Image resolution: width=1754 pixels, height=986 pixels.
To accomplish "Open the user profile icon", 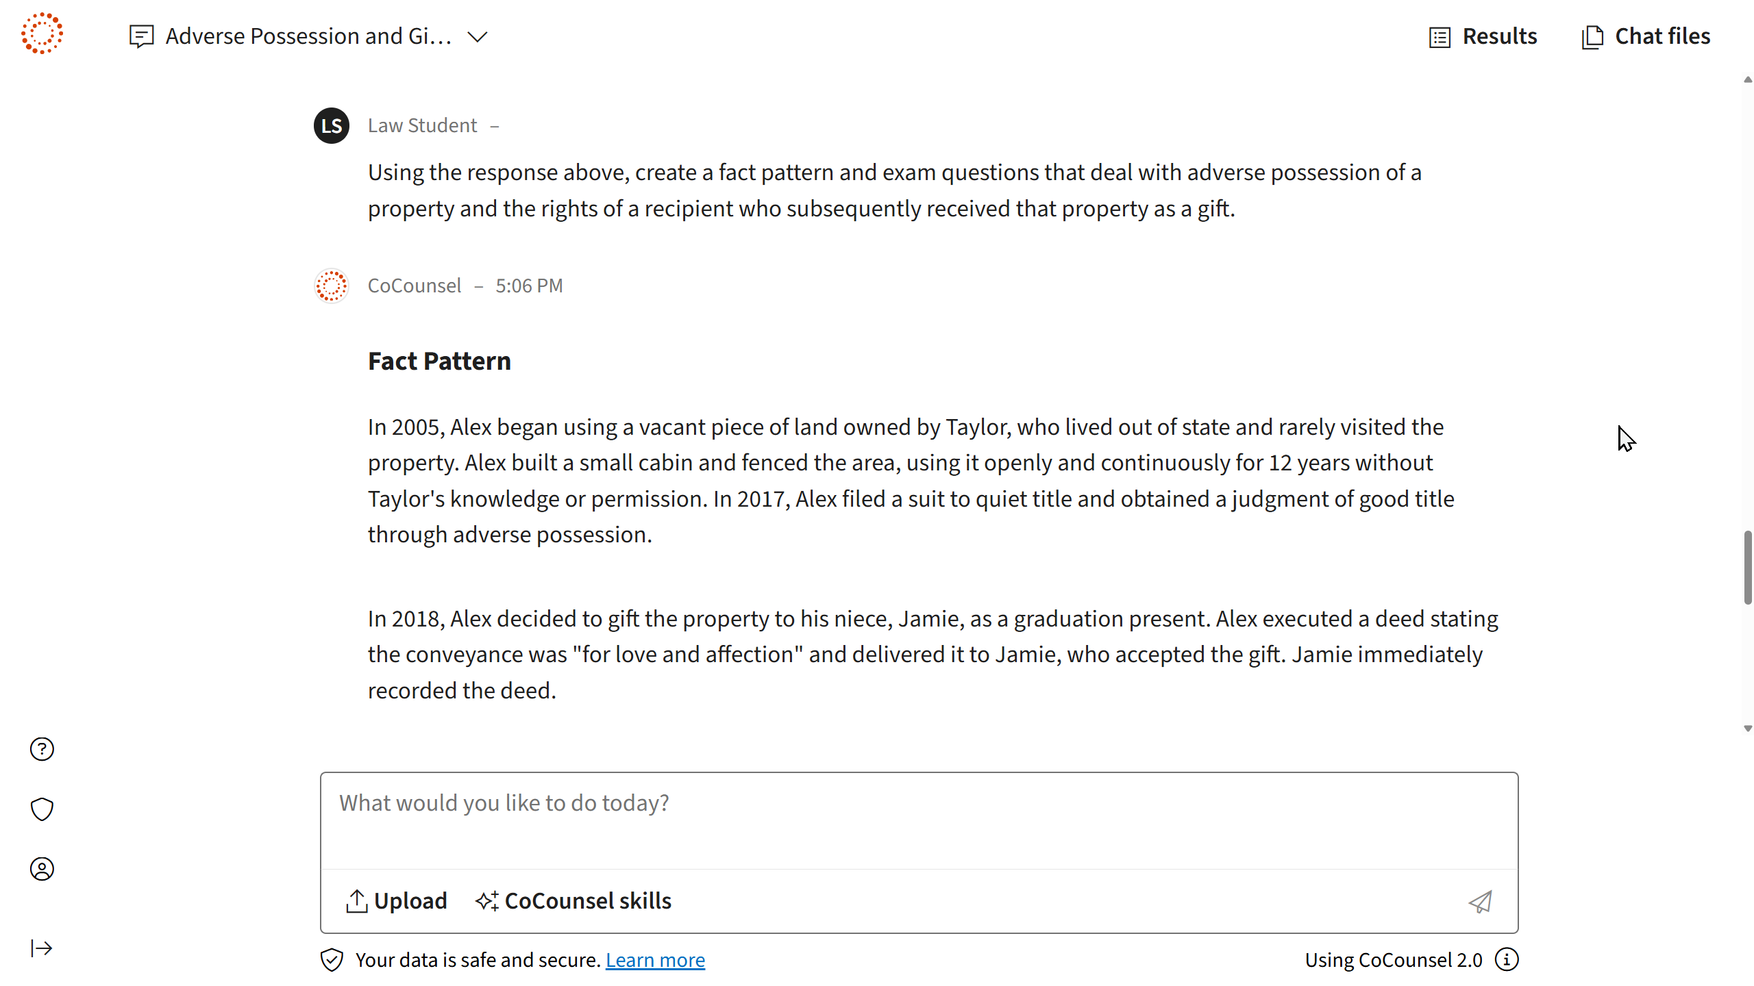I will coord(42,869).
